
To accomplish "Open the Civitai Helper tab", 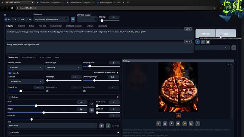I will 56,26.
